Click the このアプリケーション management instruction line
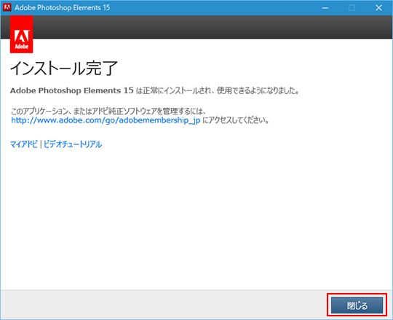Screen dimensions: 393x320 point(108,111)
